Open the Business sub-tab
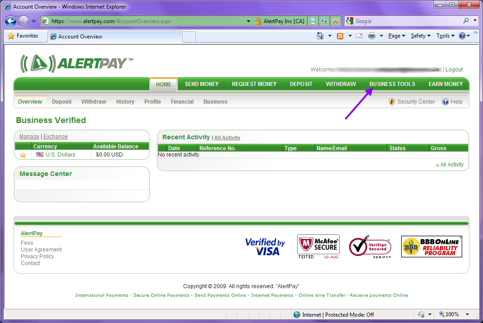 215,102
